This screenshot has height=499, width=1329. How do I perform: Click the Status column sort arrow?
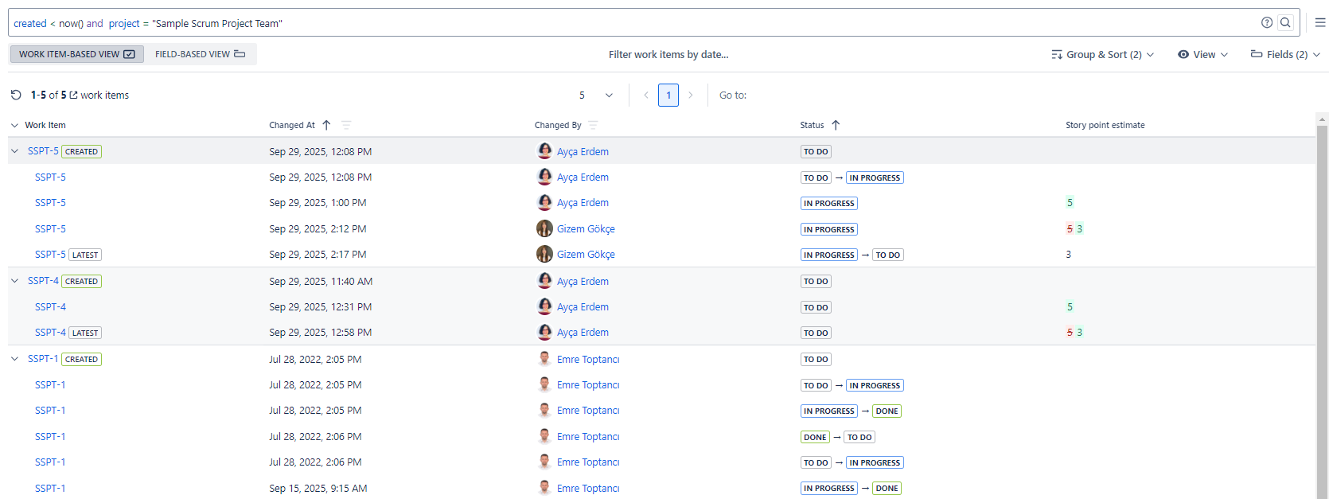coord(836,125)
